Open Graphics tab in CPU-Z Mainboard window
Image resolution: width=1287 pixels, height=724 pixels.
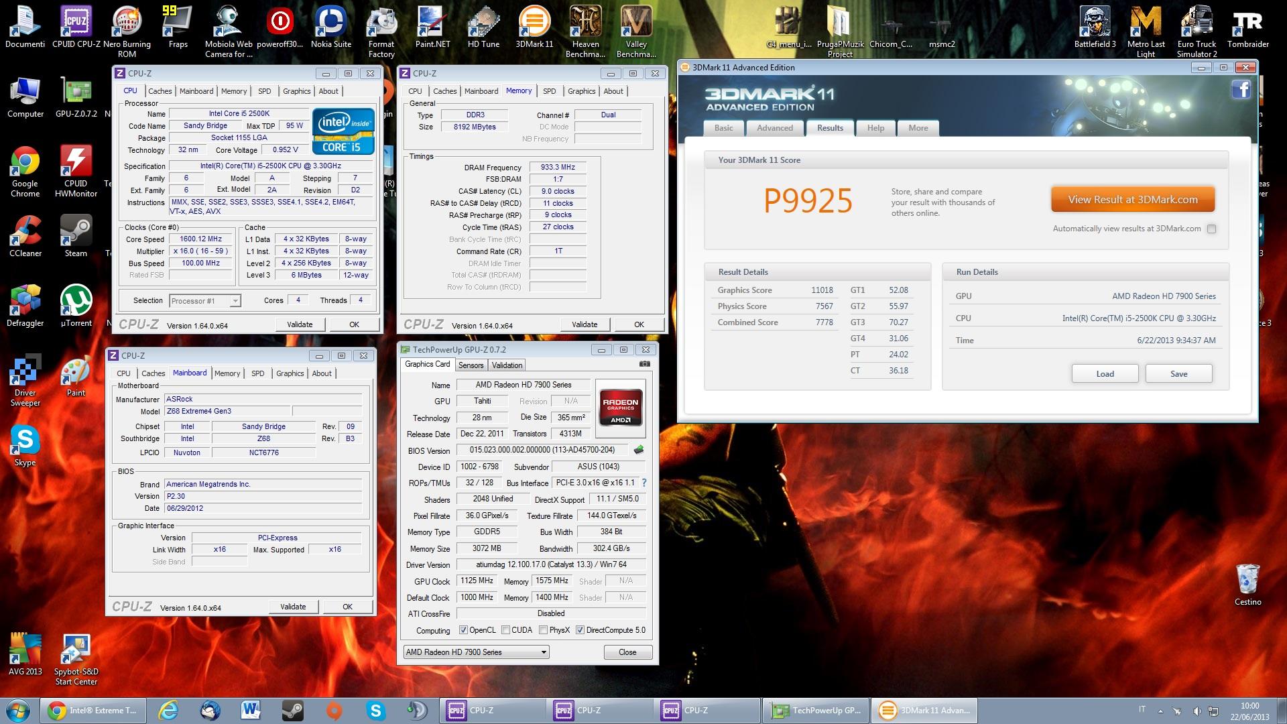(x=290, y=373)
